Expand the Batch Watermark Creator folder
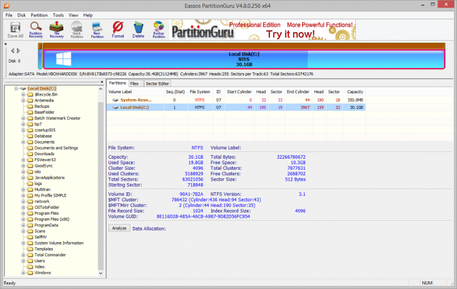Screen dimensions: 457x289 (x=23, y=118)
